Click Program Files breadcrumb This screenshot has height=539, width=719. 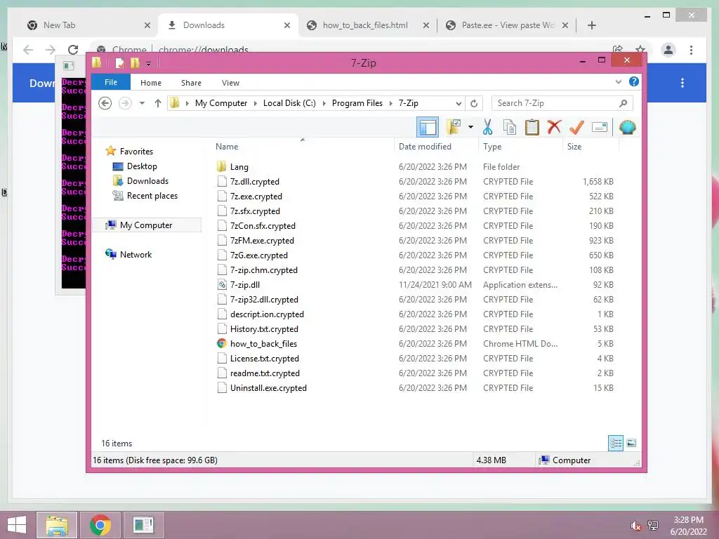[357, 103]
